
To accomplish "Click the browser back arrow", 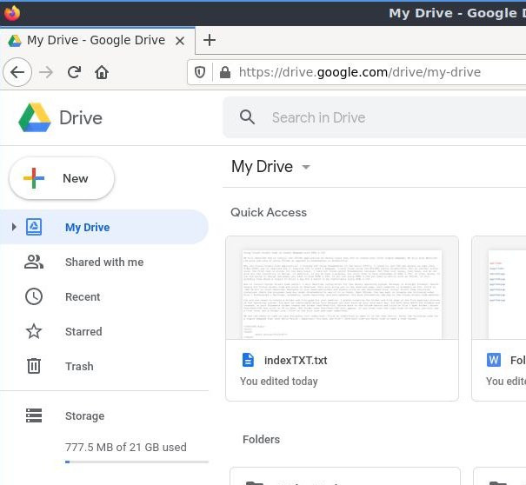I will [17, 72].
